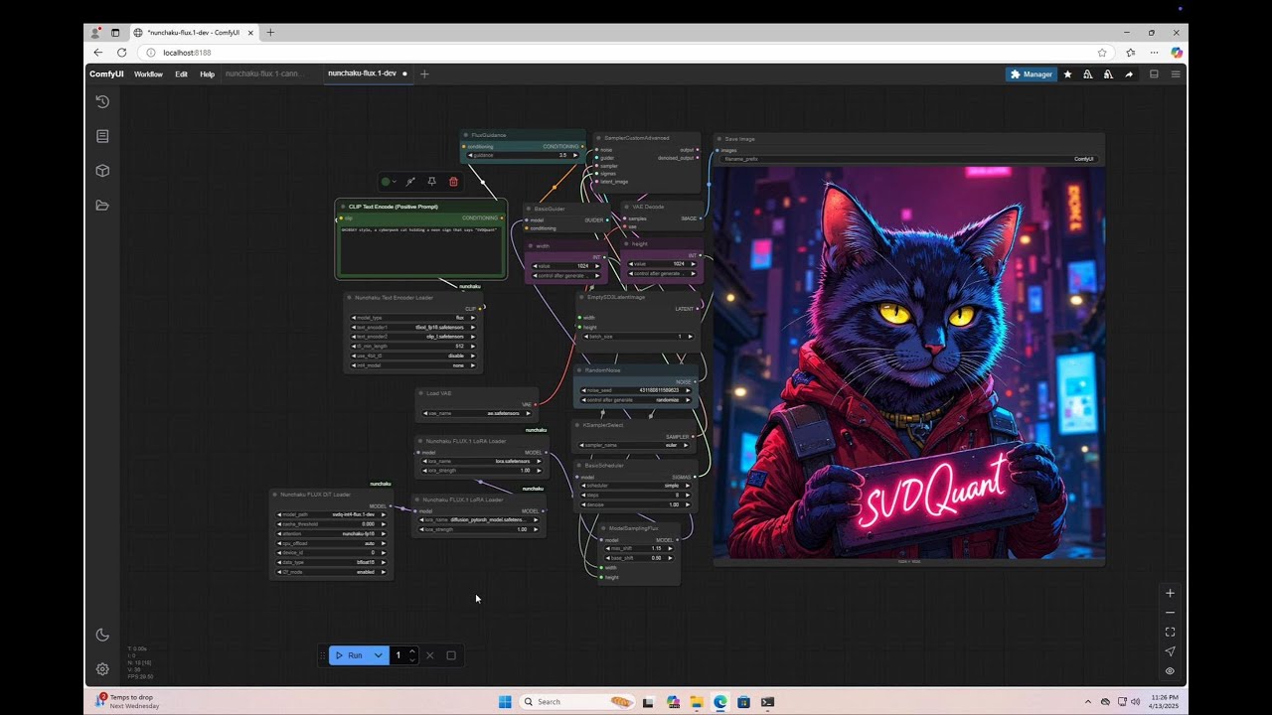Open the Help menu
1272x715 pixels.
pyautogui.click(x=207, y=73)
